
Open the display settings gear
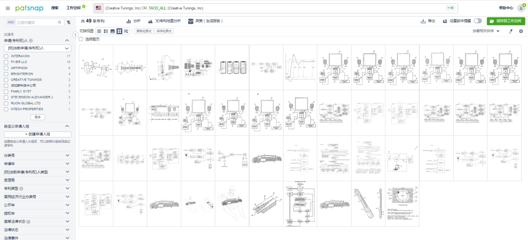tap(521, 31)
